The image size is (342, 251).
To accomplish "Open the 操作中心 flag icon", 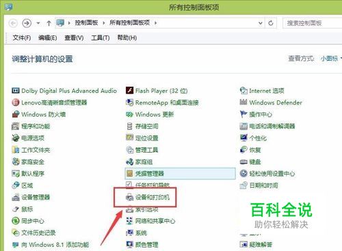I will 244,115.
